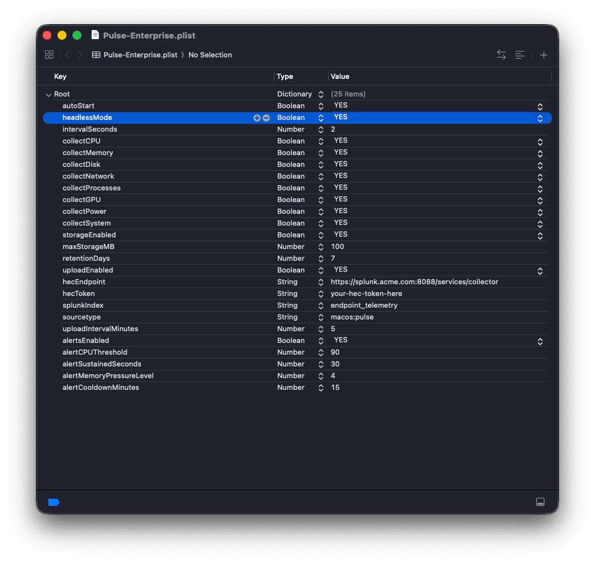Open the No Selection jump bar menu
595x562 pixels.
(x=210, y=55)
